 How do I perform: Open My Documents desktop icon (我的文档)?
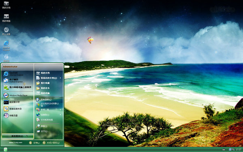(6, 5)
